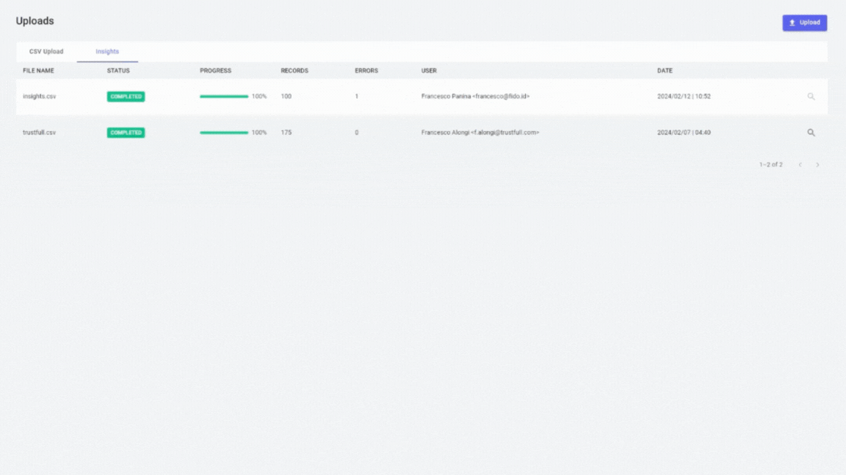This screenshot has width=846, height=475.
Task: Click records value 100
Action: pos(286,97)
